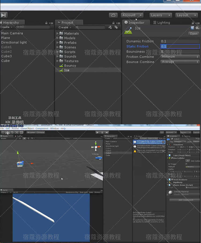Click the Search by Type icon in Project panel

tap(110, 27)
